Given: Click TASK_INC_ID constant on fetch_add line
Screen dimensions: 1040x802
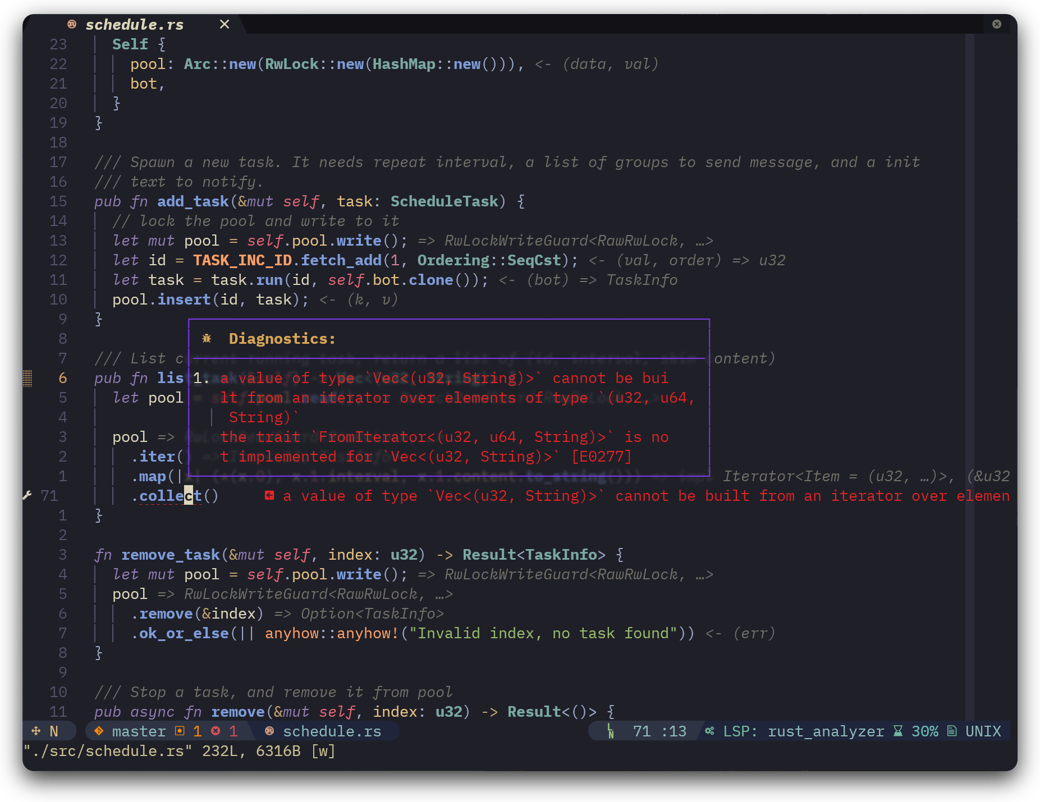Looking at the screenshot, I should 242,260.
